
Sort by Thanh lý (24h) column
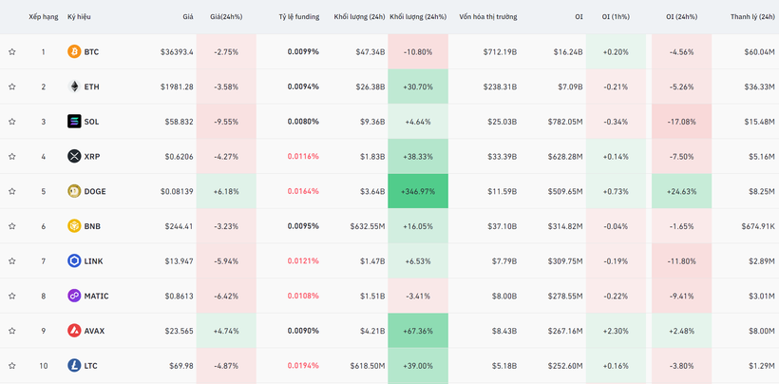[751, 17]
